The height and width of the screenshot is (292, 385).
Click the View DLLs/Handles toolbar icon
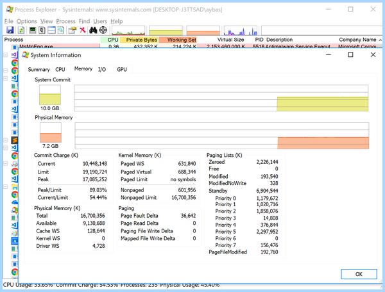(x=61, y=30)
